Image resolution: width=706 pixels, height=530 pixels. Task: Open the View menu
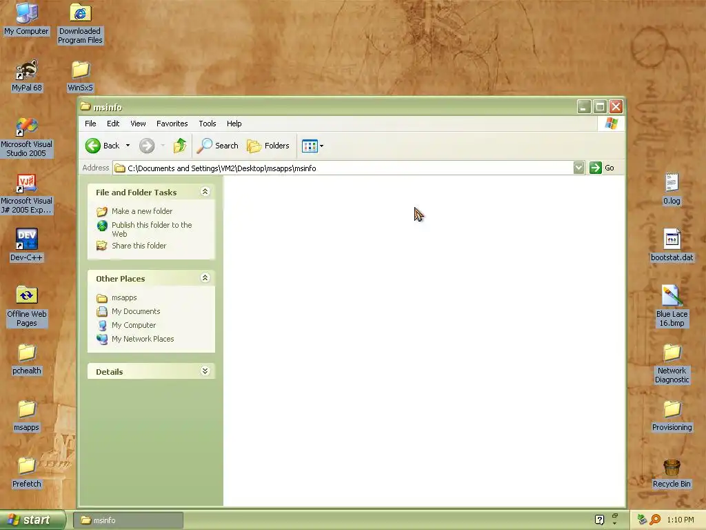(138, 124)
